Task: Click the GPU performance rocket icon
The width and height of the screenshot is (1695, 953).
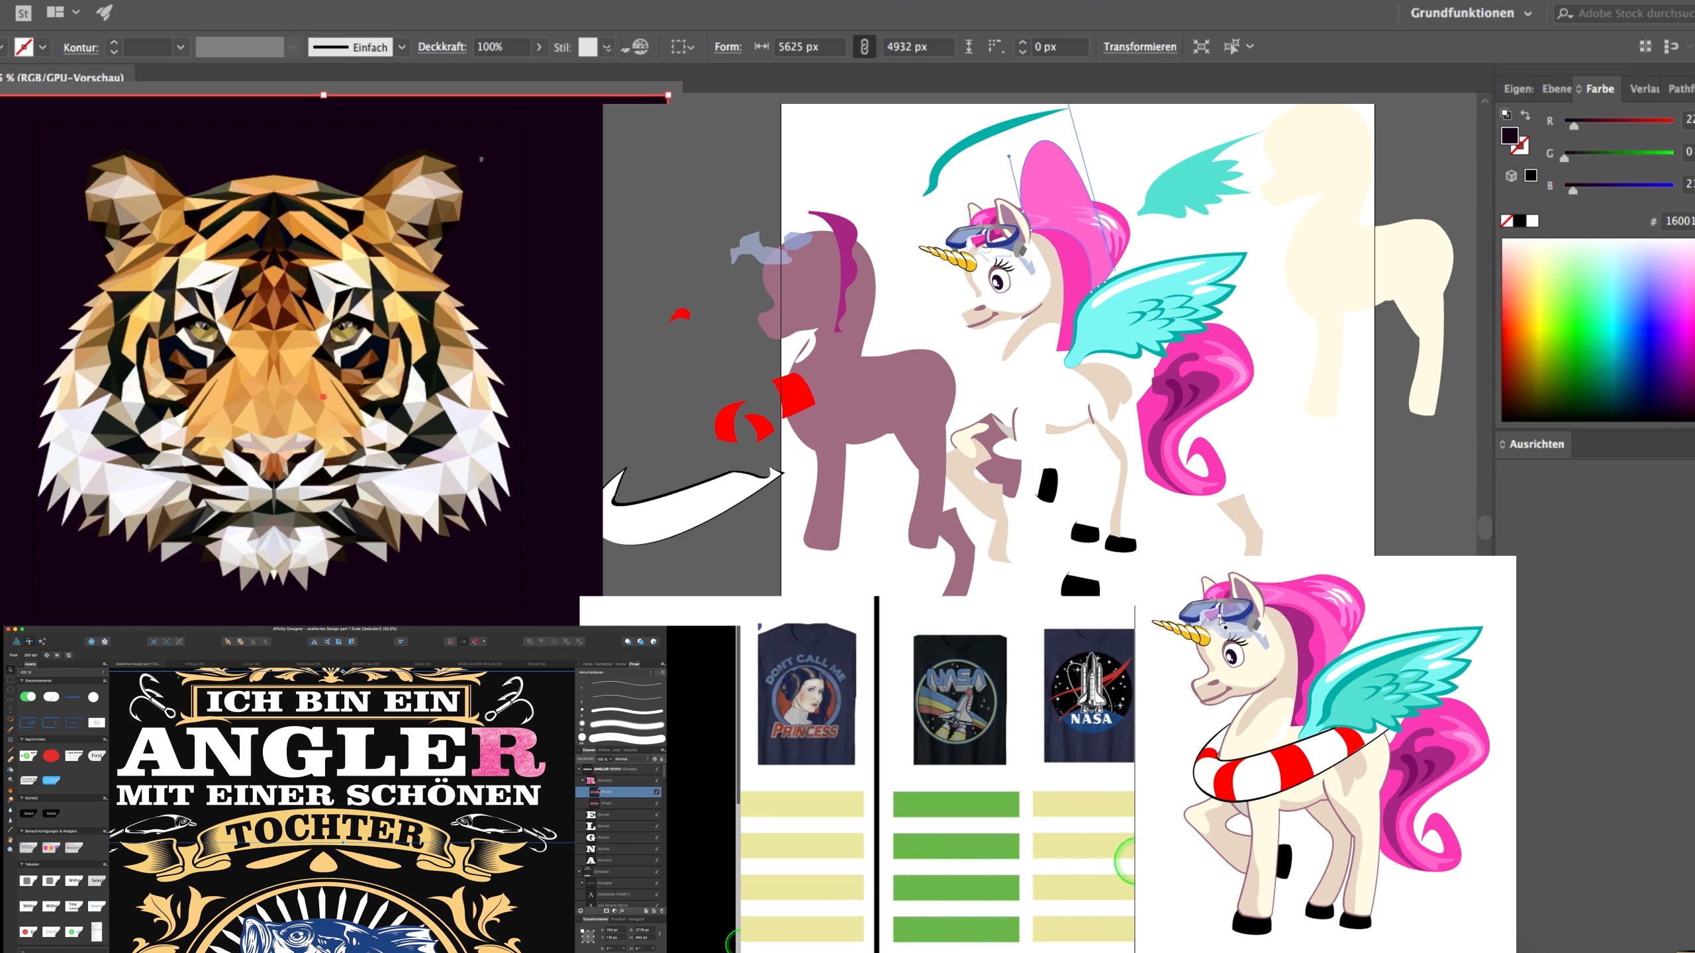Action: point(104,13)
